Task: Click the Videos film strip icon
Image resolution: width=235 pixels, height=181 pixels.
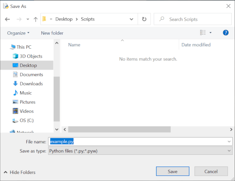Action: 16,111
